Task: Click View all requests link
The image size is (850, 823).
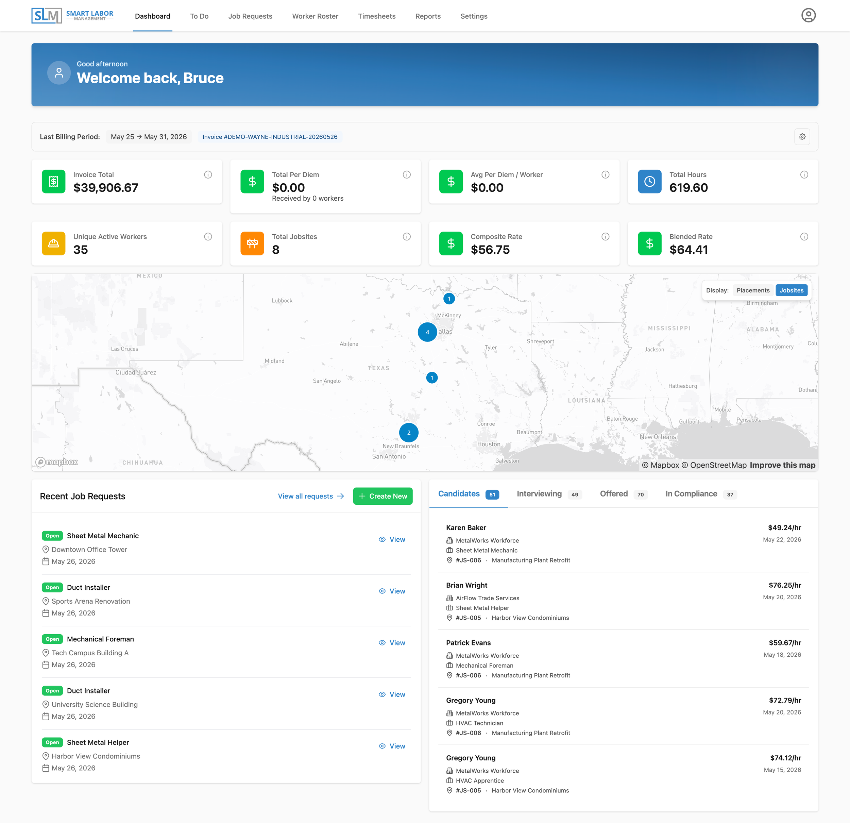Action: (x=311, y=496)
